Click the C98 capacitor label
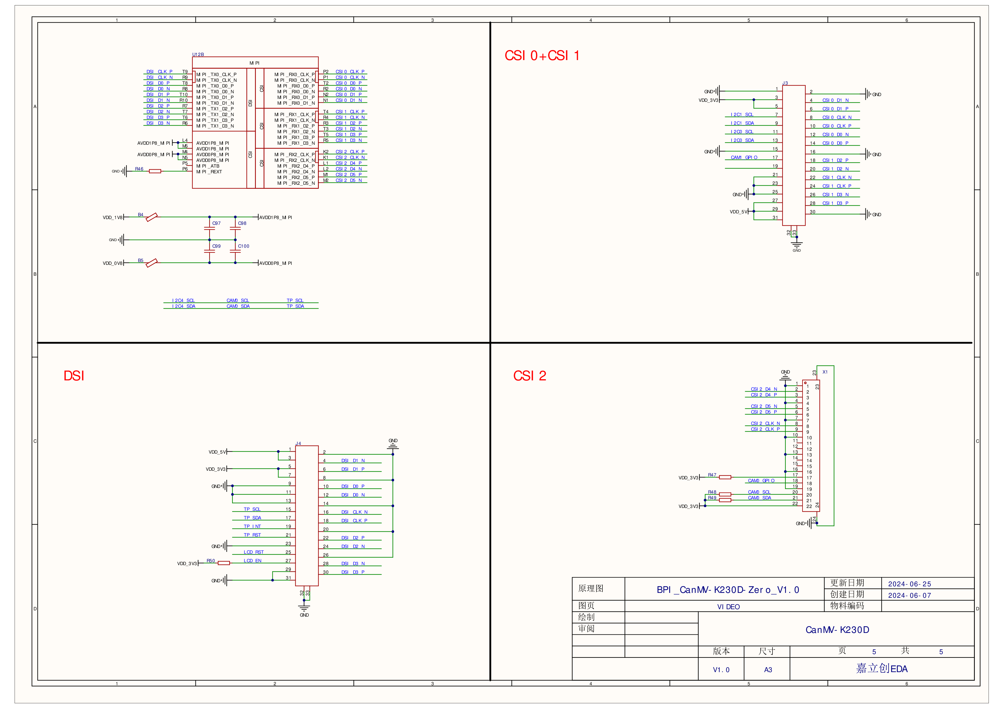 click(x=242, y=223)
